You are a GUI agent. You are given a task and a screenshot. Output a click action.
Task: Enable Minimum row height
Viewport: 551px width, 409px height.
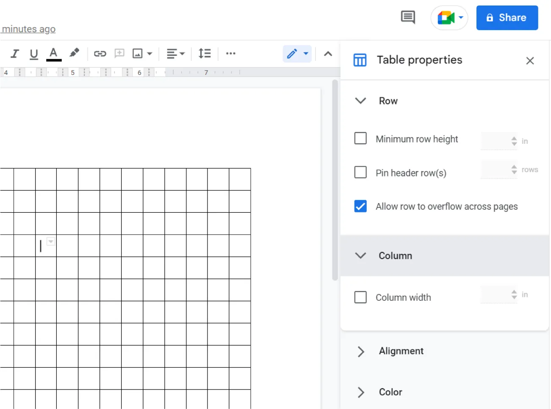click(x=360, y=138)
